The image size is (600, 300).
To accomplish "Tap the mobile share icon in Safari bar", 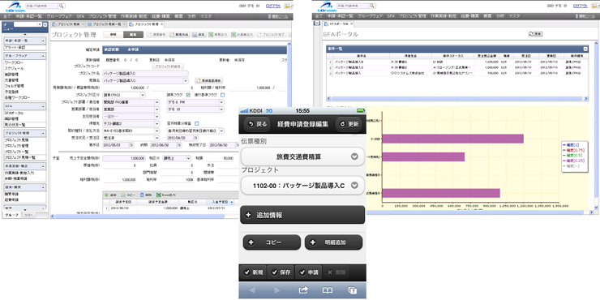I will (x=303, y=290).
